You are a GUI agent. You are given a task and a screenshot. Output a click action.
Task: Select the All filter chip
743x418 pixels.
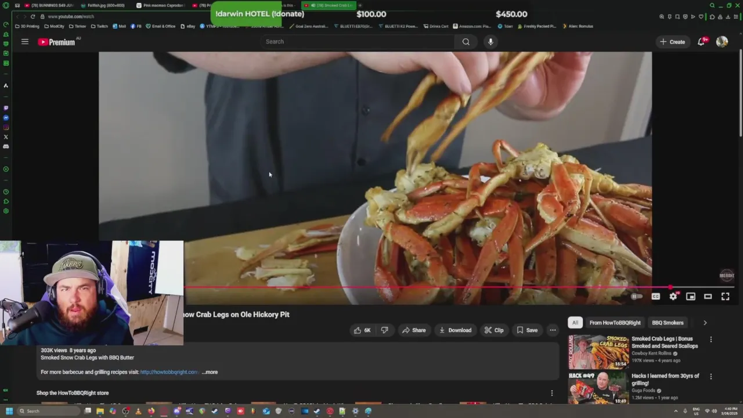575,323
